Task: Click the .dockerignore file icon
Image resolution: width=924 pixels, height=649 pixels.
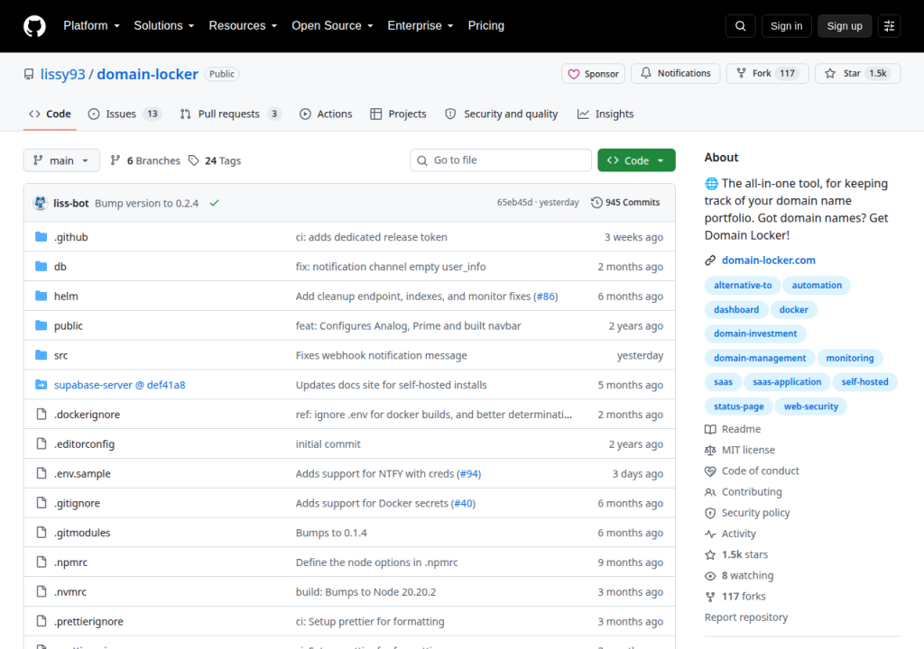Action: point(42,414)
